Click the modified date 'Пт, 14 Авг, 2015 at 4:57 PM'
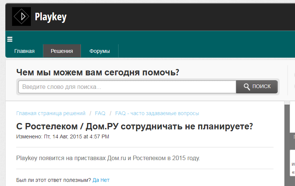Image resolution: width=295 pixels, height=186 pixels. [77, 136]
